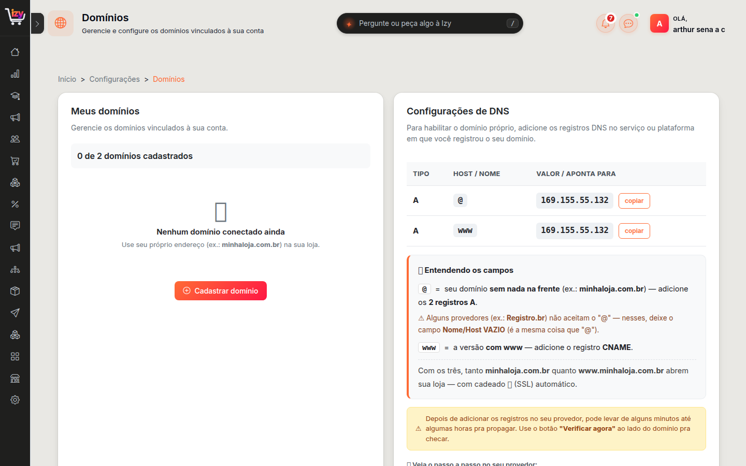Open the settings gear sidebar icon
This screenshot has height=466, width=746.
(x=15, y=400)
